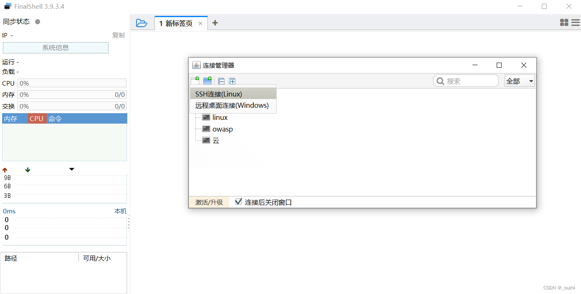
Task: Collapse all tree nodes with the minus icon
Action: tap(221, 81)
